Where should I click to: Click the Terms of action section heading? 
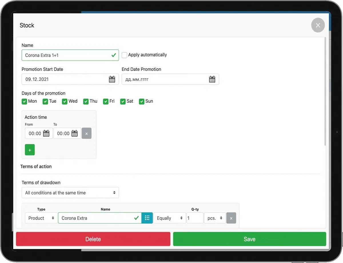(36, 166)
